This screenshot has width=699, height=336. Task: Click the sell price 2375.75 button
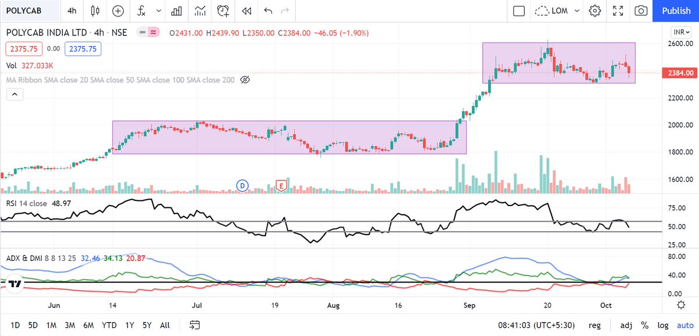(23, 49)
